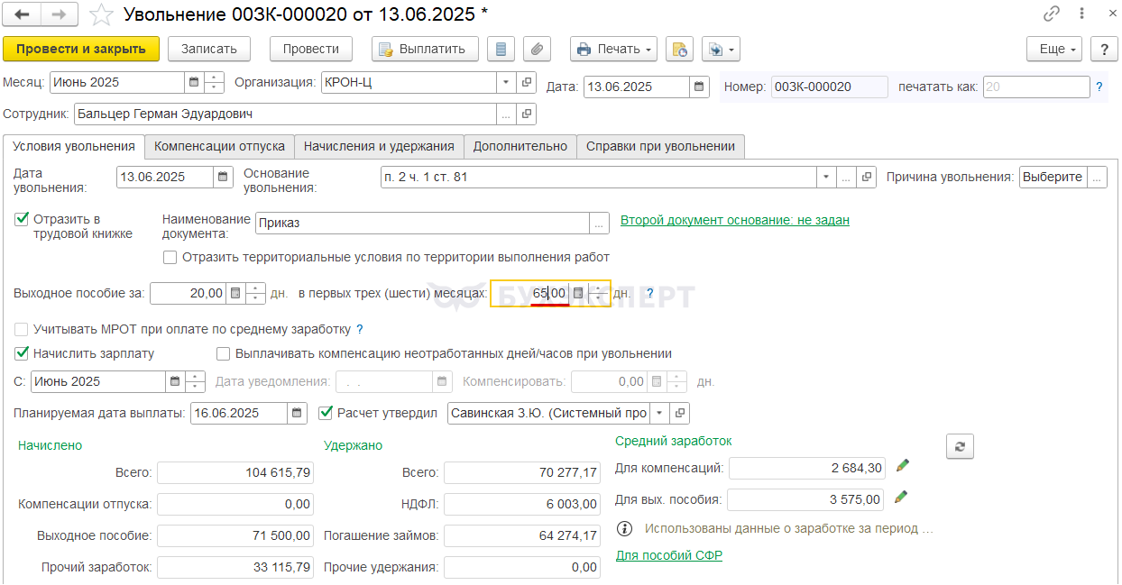Image resolution: width=1122 pixels, height=585 pixels.
Task: Go forward with the right arrow
Action: point(60,14)
